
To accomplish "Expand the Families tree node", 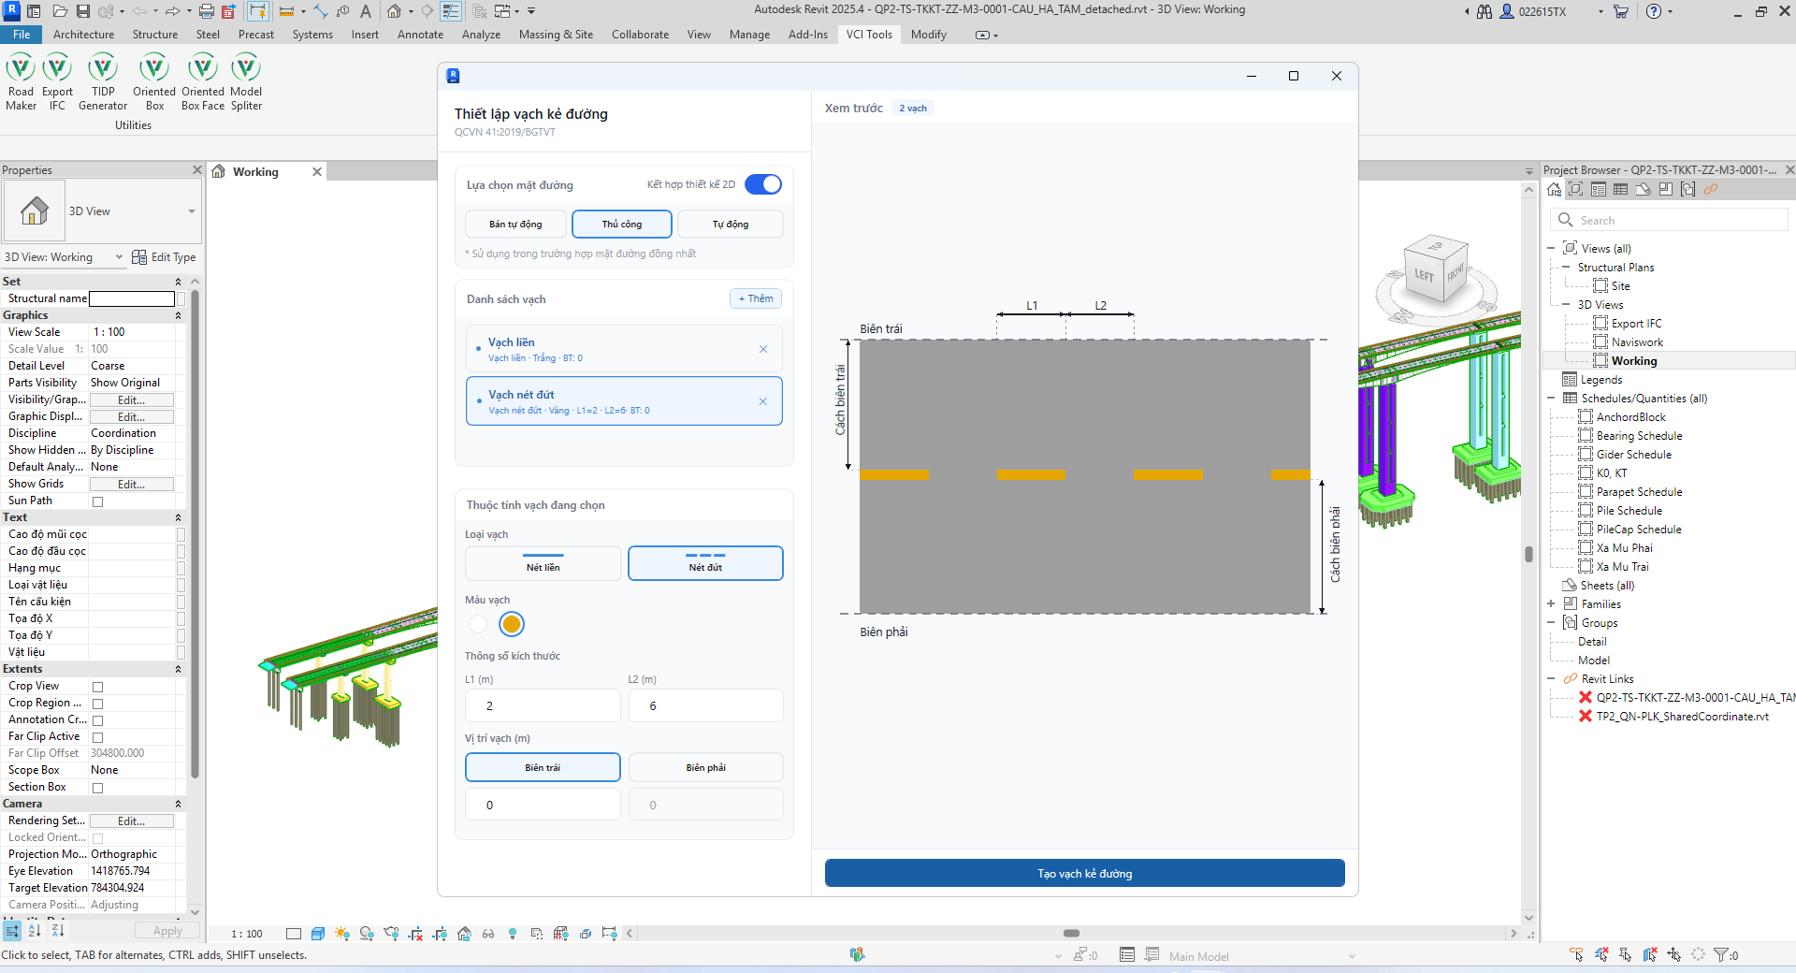I will (x=1551, y=604).
